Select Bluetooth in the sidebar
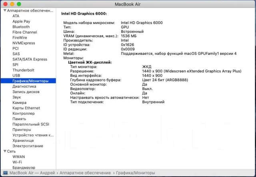 (21, 27)
